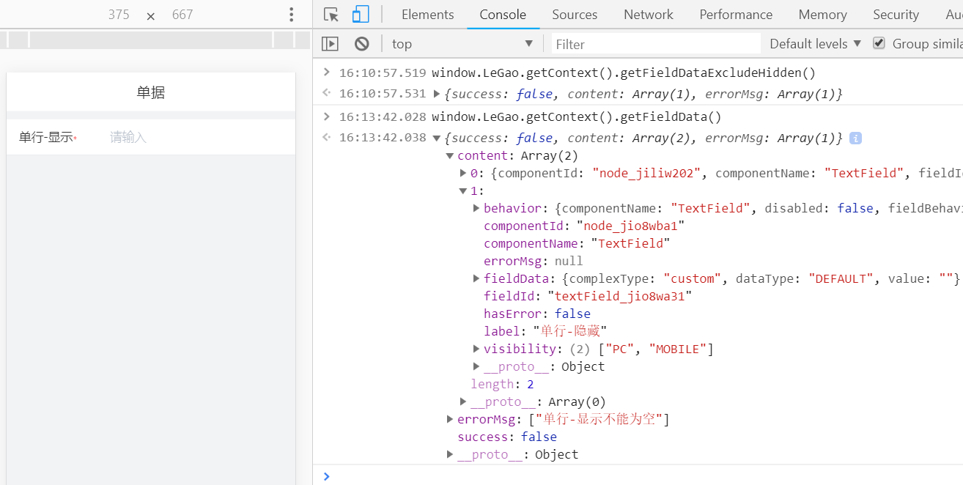Open the Sources tab
Screen dimensions: 963x485
[575, 15]
